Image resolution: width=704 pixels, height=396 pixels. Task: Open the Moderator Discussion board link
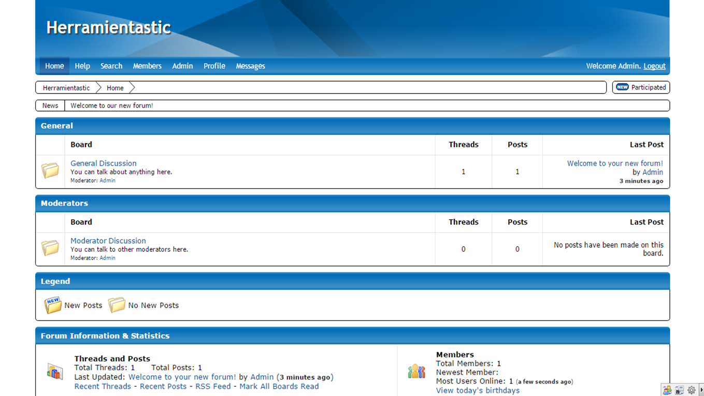pyautogui.click(x=108, y=241)
